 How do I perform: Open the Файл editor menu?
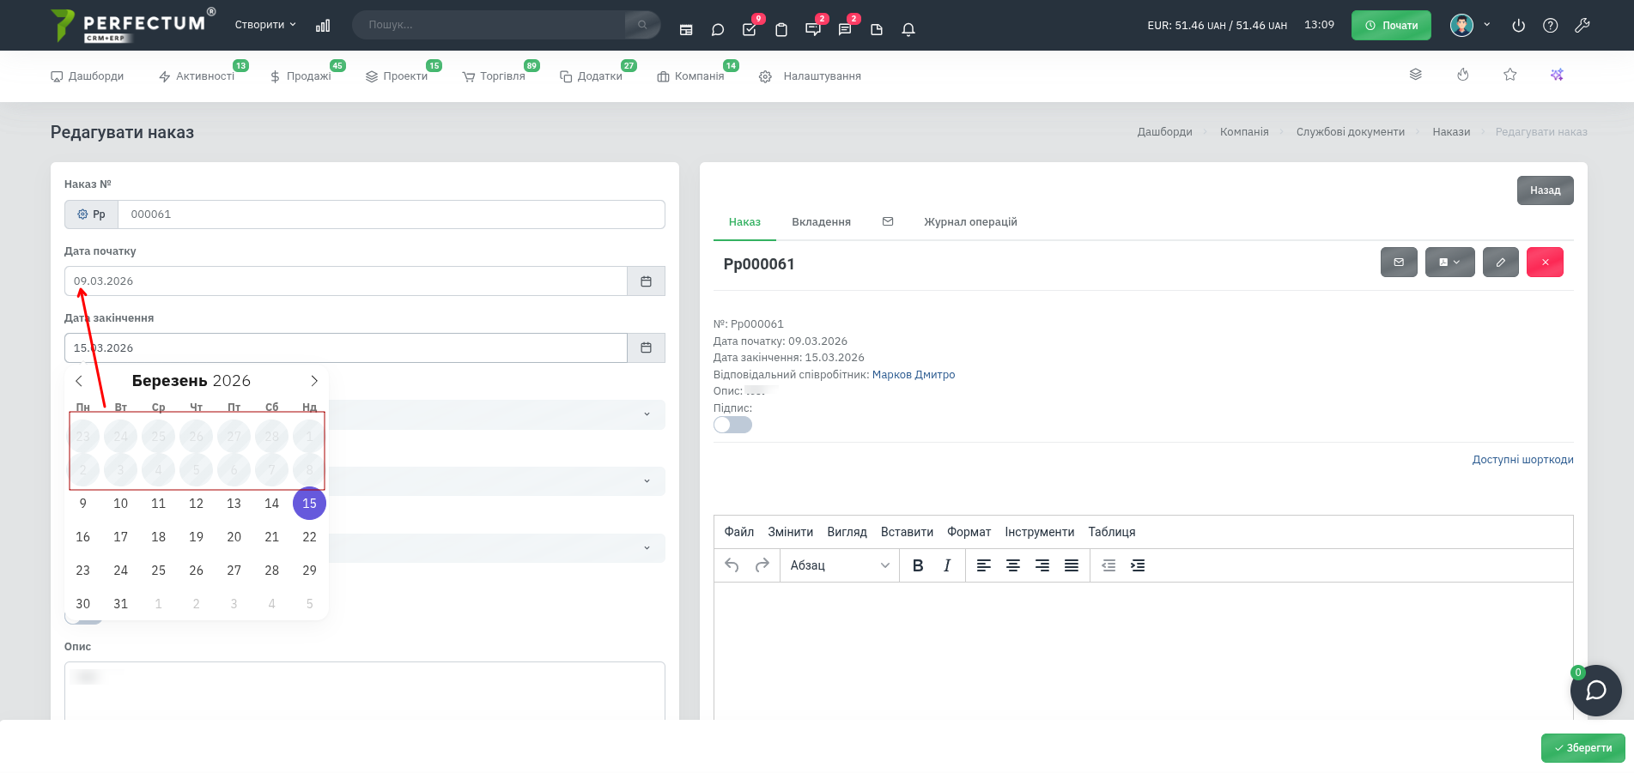click(x=738, y=532)
